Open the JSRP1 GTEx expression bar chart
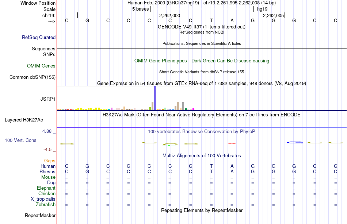Screen dimensions: 347x224 click(x=126, y=98)
